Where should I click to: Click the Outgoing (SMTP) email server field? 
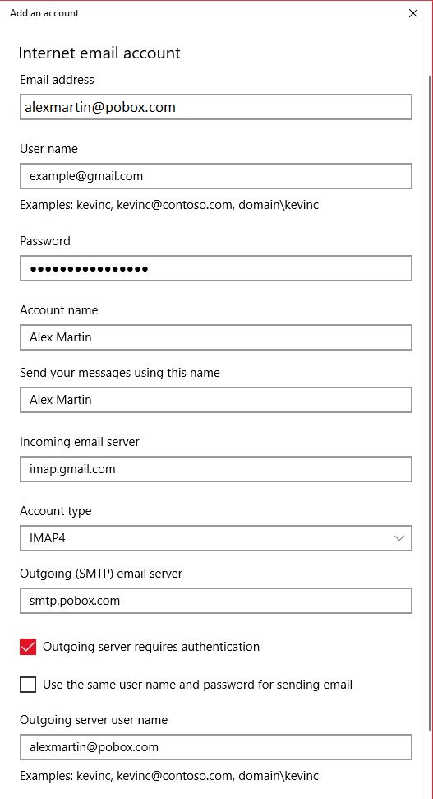tap(216, 601)
